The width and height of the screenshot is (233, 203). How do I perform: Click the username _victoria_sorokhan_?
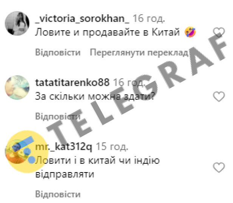point(82,19)
